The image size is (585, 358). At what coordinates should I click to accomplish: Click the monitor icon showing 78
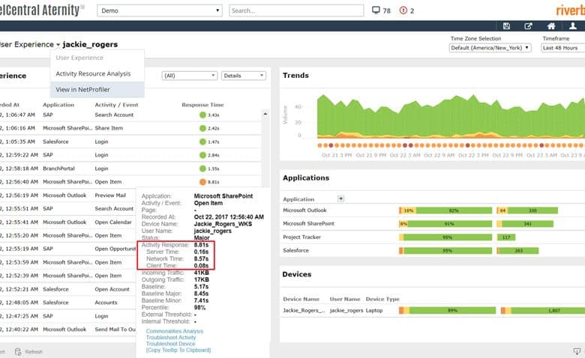tap(376, 10)
